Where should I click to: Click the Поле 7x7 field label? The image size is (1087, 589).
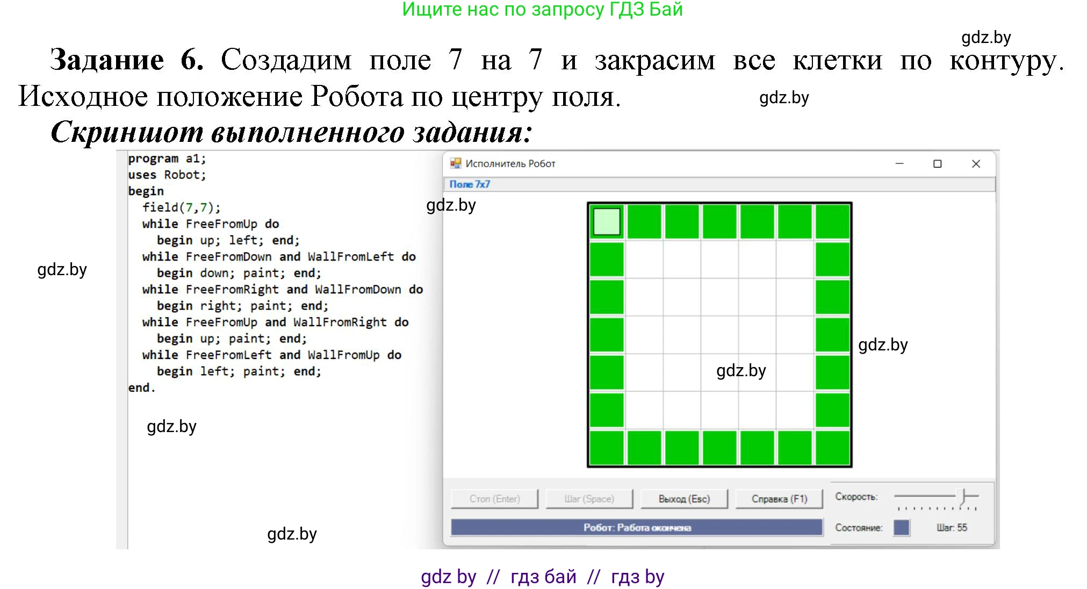pyautogui.click(x=470, y=184)
